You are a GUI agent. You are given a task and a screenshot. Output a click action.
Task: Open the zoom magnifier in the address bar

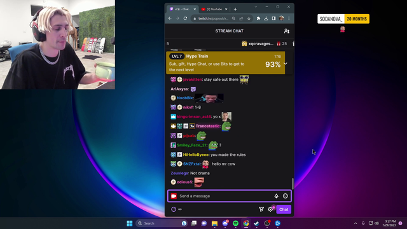point(233,18)
